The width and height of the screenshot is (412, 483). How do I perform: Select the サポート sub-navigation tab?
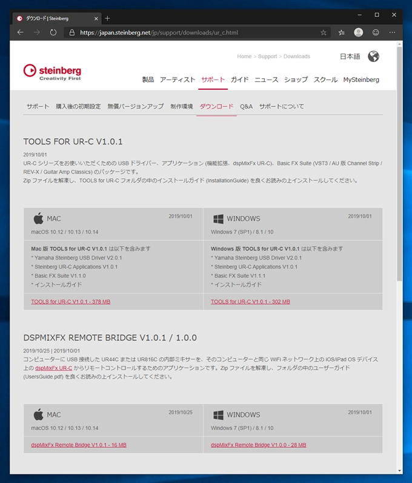38,107
